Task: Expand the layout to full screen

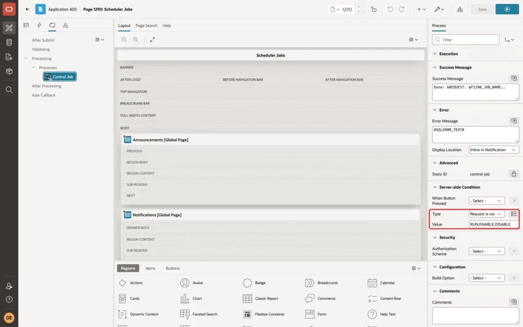Action: click(x=152, y=39)
